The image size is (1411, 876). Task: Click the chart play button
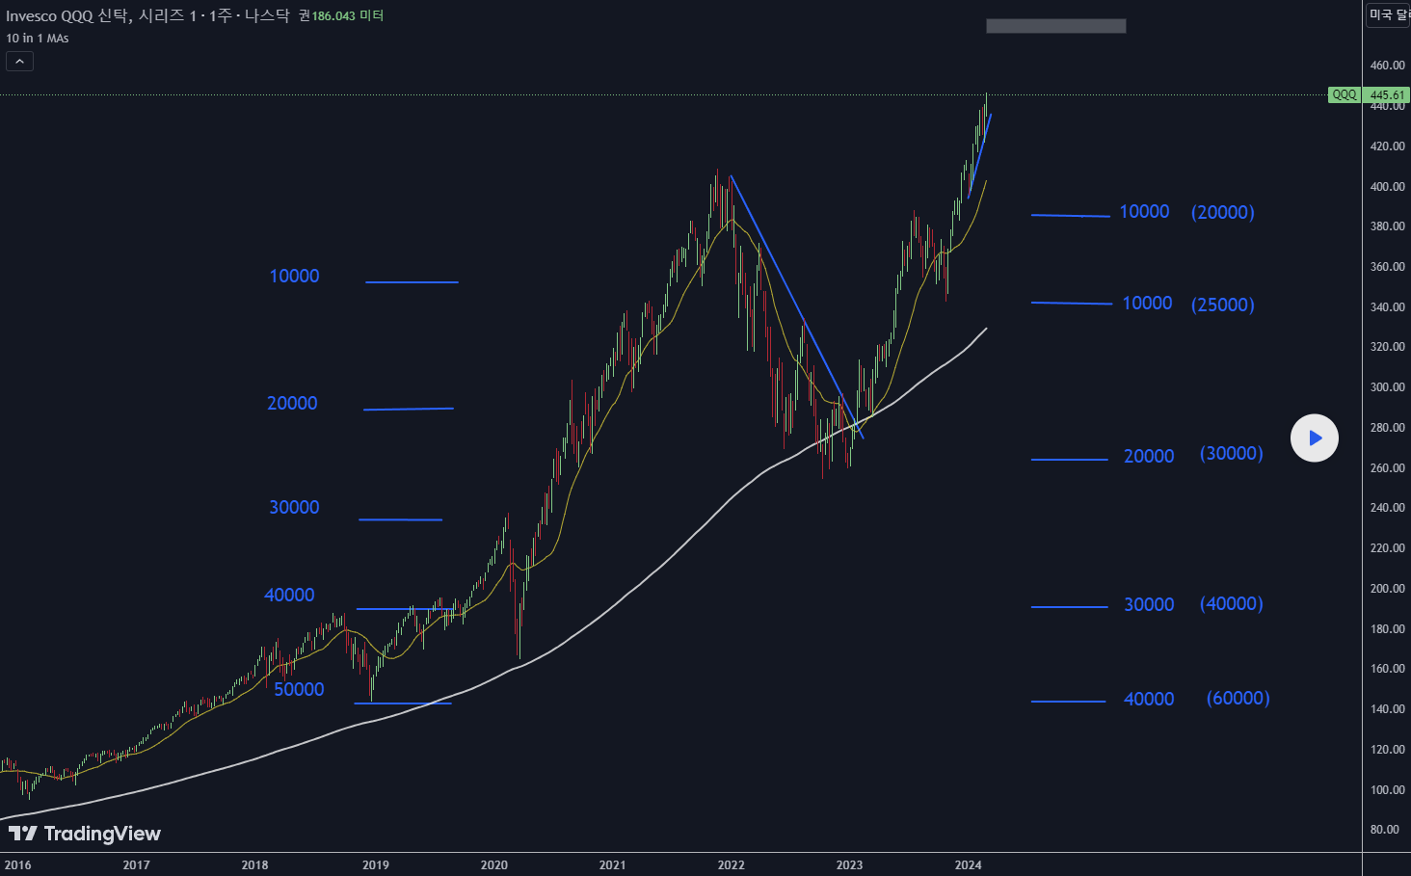point(1315,438)
